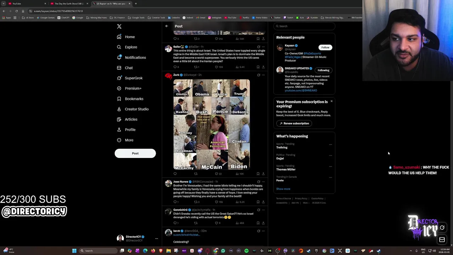The width and height of the screenshot is (453, 255).
Task: Open the Foote trend
Action: tap(280, 180)
